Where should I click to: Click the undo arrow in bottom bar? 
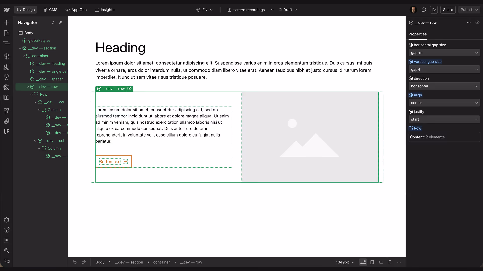[x=75, y=262]
